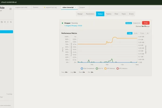This screenshot has width=162, height=108.
Task: Show the Errors view
Action: tap(131, 14)
